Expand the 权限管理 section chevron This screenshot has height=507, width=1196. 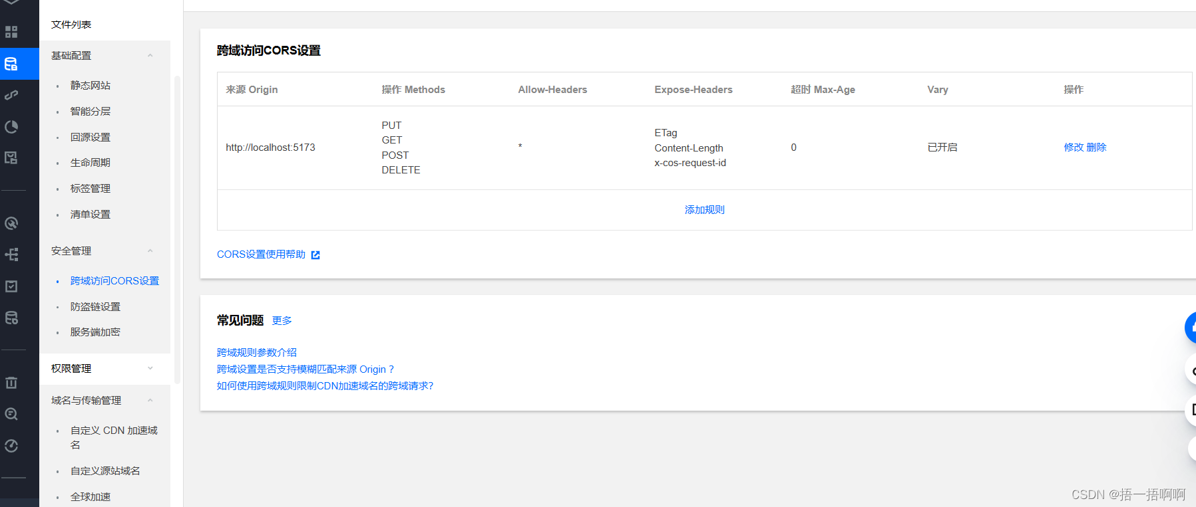(x=150, y=368)
